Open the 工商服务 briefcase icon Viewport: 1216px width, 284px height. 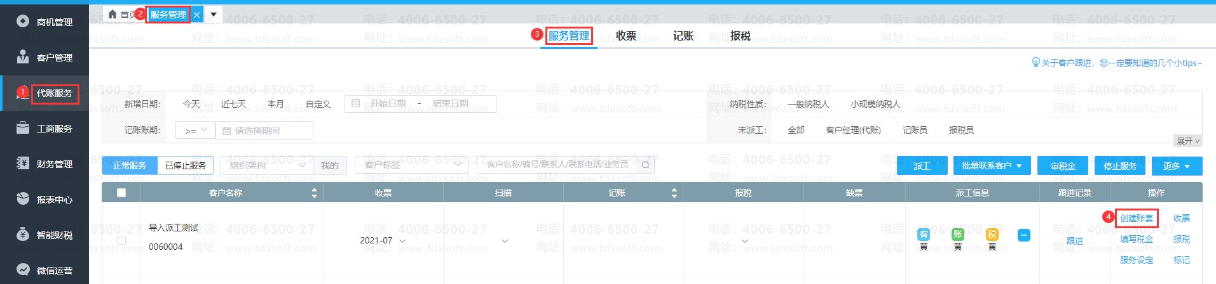coord(24,128)
